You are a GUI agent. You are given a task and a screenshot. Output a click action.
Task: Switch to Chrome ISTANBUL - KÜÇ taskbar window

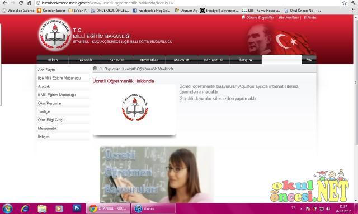point(108,208)
